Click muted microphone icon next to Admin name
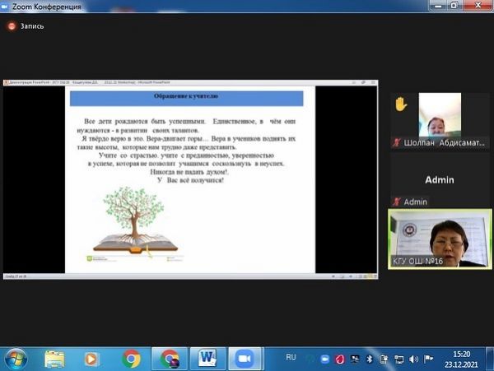 coord(397,202)
